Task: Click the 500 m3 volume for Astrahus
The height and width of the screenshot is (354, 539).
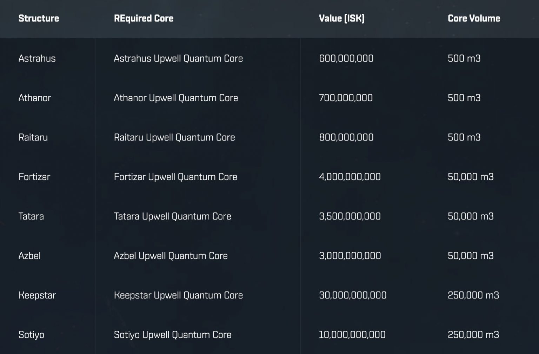Action: click(464, 58)
